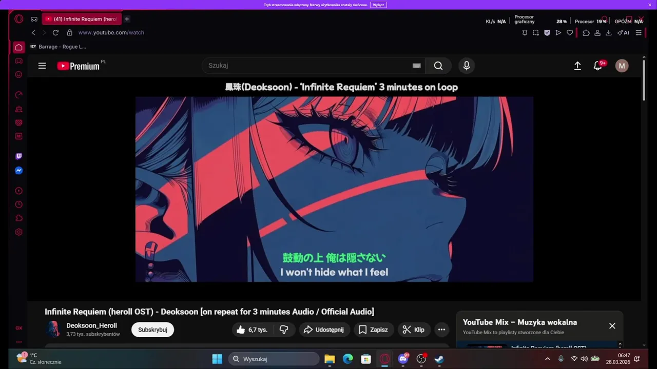Open Twitch from the sidebar
This screenshot has height=369, width=657.
click(x=19, y=156)
